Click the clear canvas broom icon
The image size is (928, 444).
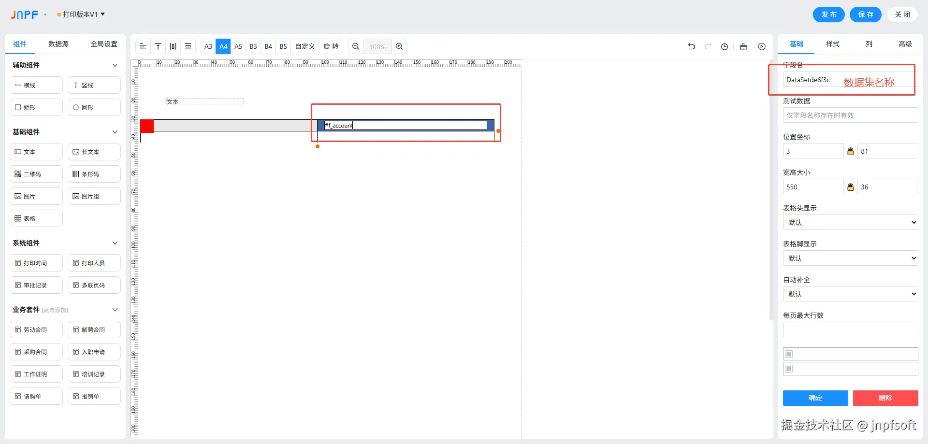pyautogui.click(x=743, y=46)
